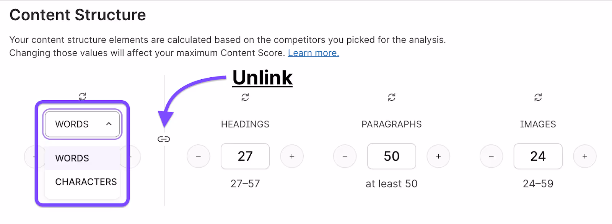Open the Learn more link

[x=314, y=53]
